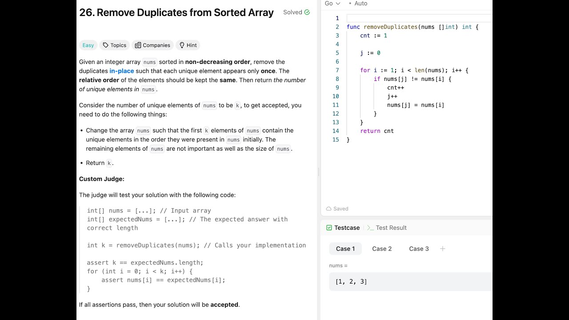Click the Solved status checkmark icon
Screen dimensions: 569x320
tap(307, 12)
